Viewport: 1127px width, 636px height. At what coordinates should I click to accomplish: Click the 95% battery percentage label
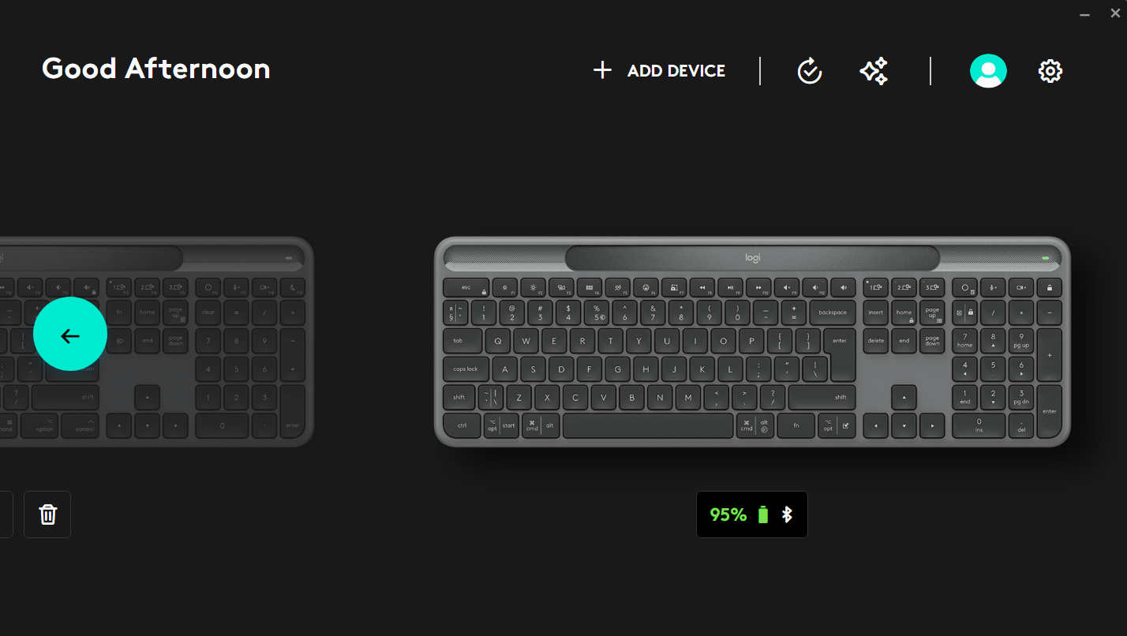tap(728, 514)
